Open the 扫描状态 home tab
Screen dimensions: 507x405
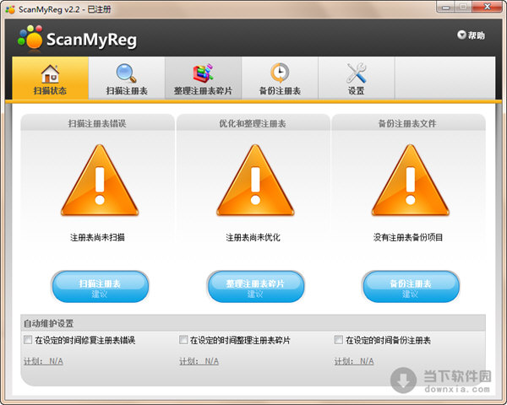[x=50, y=78]
